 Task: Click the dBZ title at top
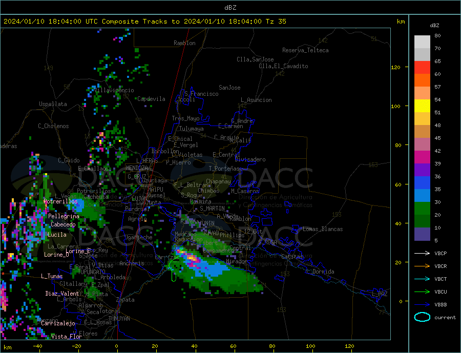click(230, 8)
